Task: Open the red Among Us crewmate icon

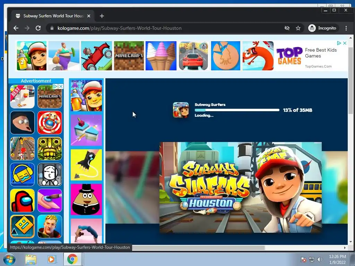Action: [23, 201]
